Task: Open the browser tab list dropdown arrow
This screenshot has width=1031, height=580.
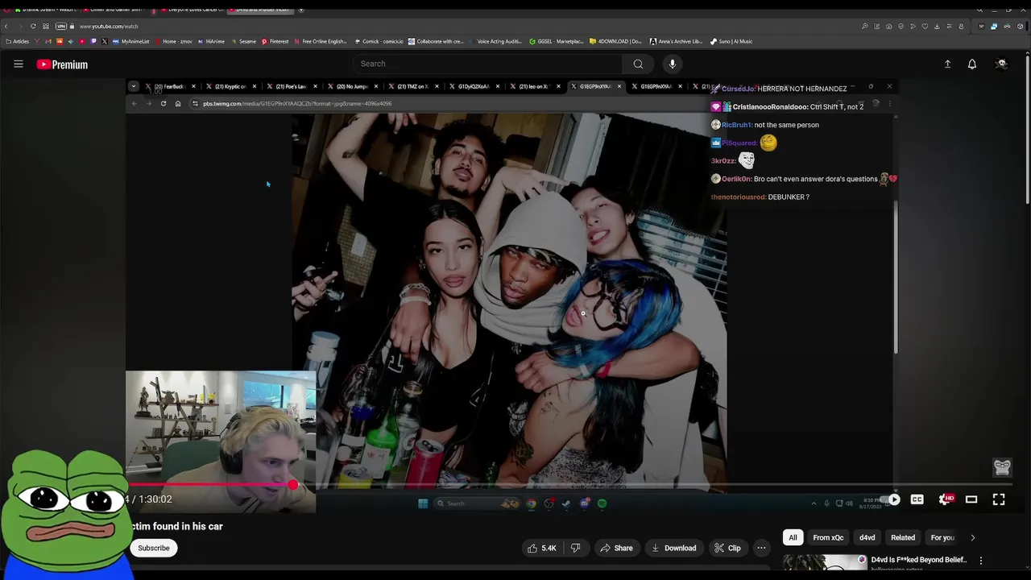Action: click(301, 10)
